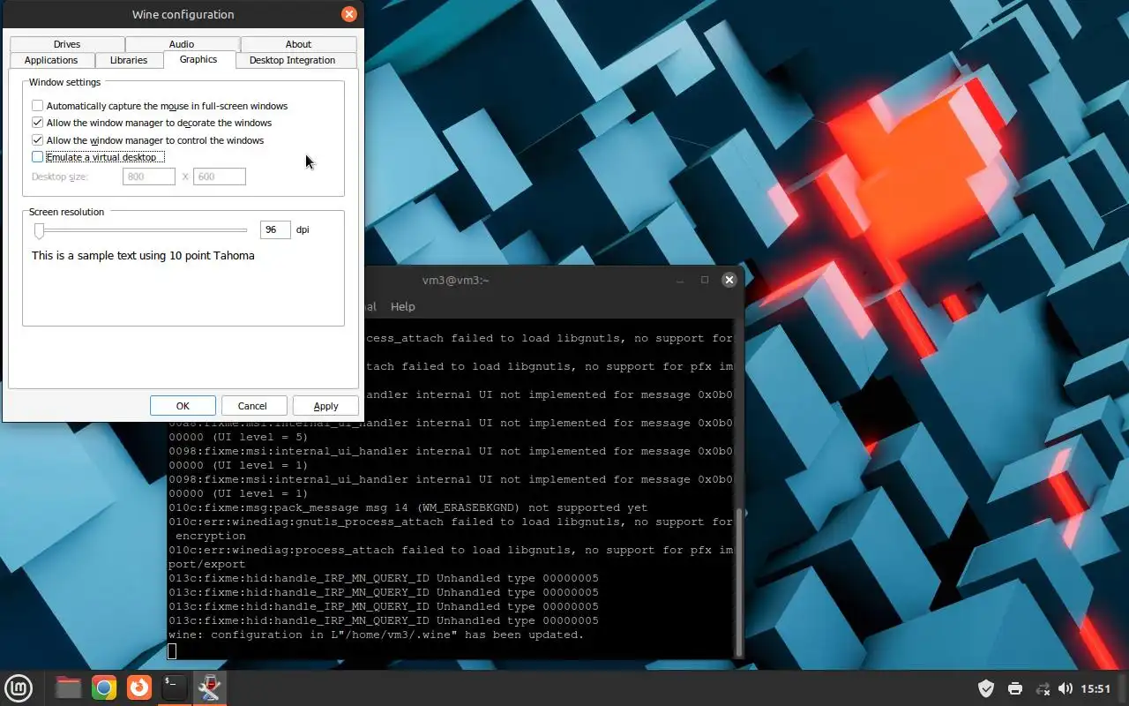The image size is (1129, 706).
Task: Click the Cancel button
Action: pyautogui.click(x=252, y=406)
